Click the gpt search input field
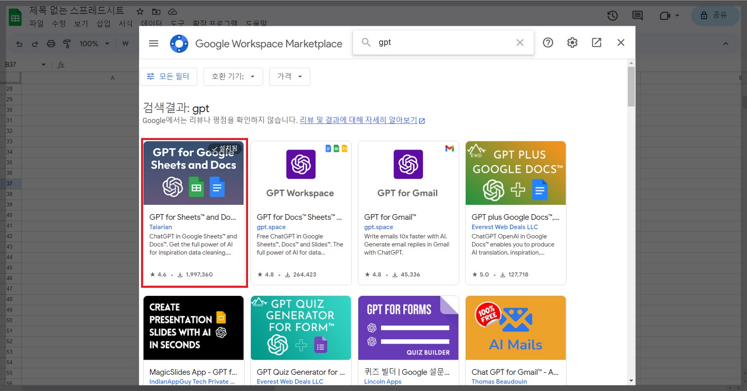The image size is (747, 391). click(x=444, y=43)
